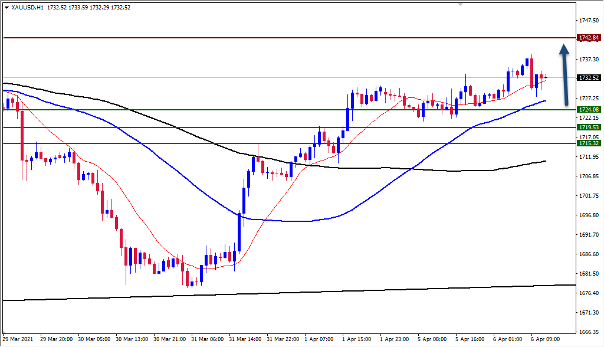604x347 pixels.
Task: Click the 1686.60 price scale label
Action: (589, 254)
